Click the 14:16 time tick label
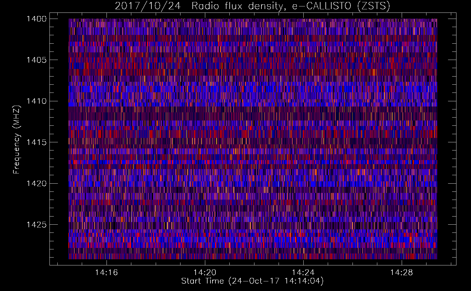The image size is (471, 291). point(107,272)
